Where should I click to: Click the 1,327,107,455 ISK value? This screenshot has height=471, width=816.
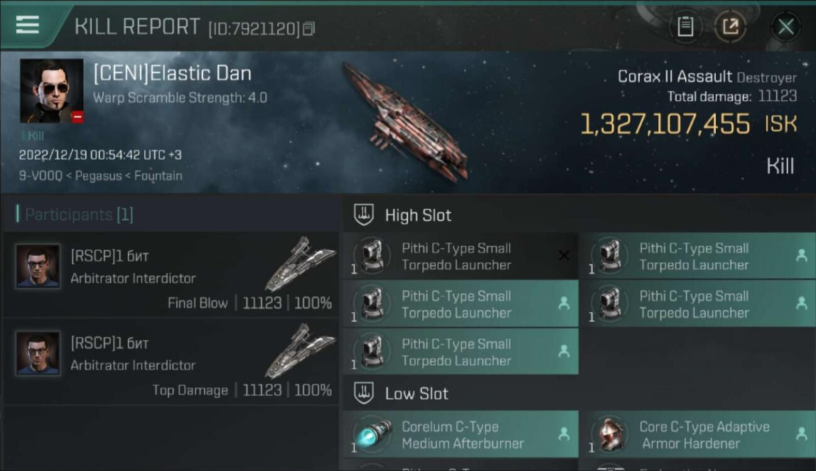(665, 124)
